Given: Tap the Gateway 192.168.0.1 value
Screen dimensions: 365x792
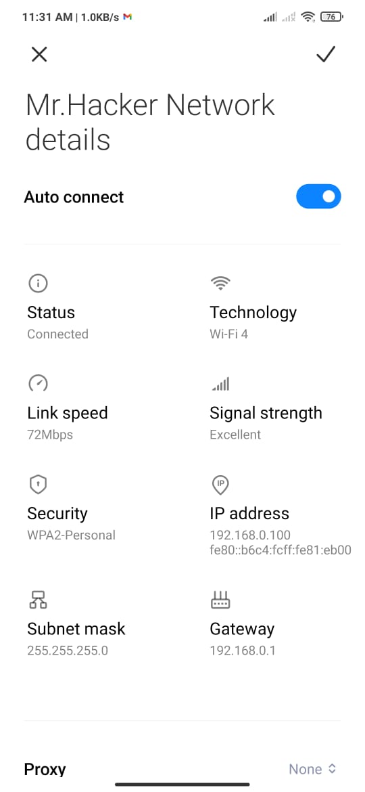Looking at the screenshot, I should point(243,651).
